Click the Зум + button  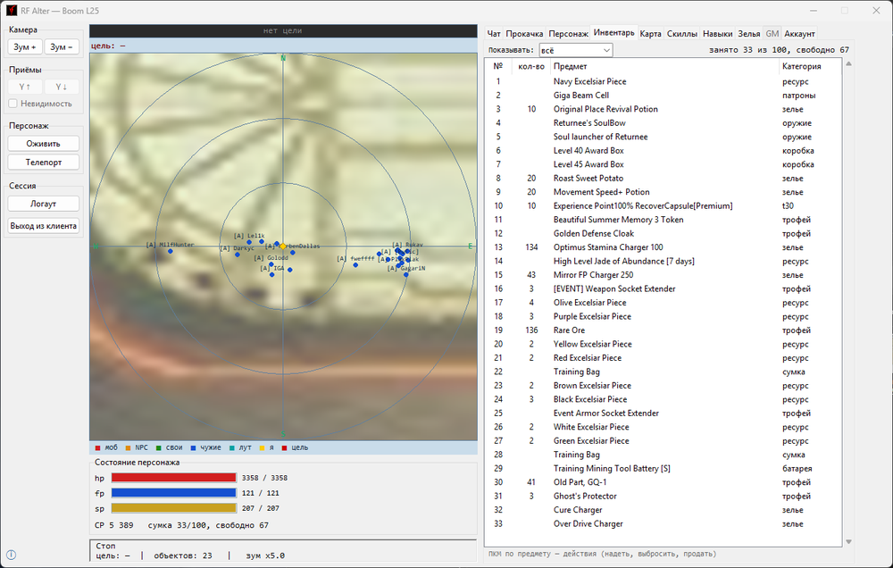click(x=24, y=46)
